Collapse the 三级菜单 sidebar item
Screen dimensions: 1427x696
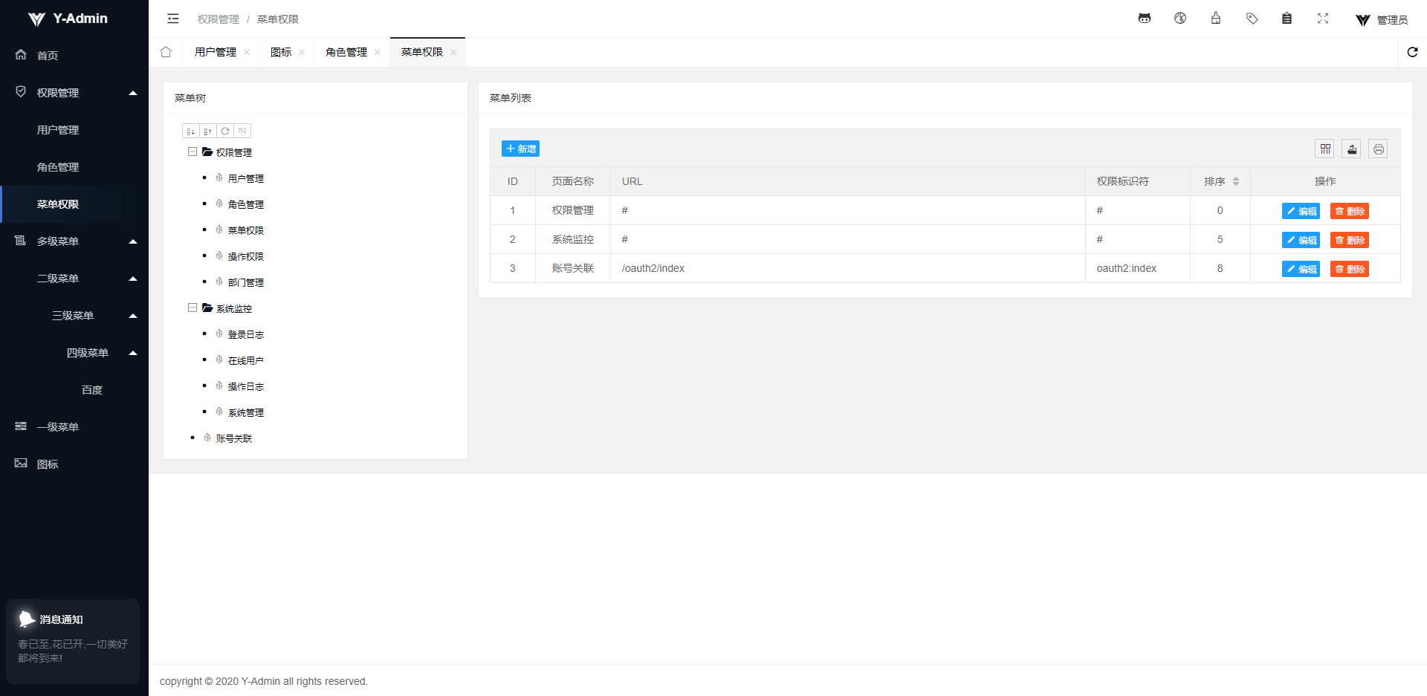(x=133, y=316)
